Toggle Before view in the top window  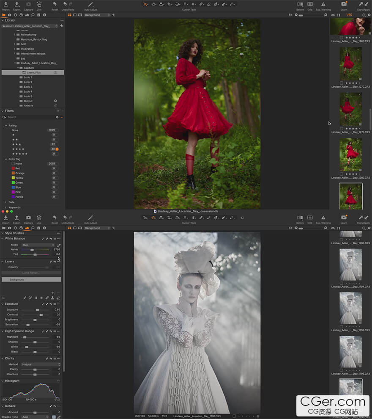[x=300, y=6]
